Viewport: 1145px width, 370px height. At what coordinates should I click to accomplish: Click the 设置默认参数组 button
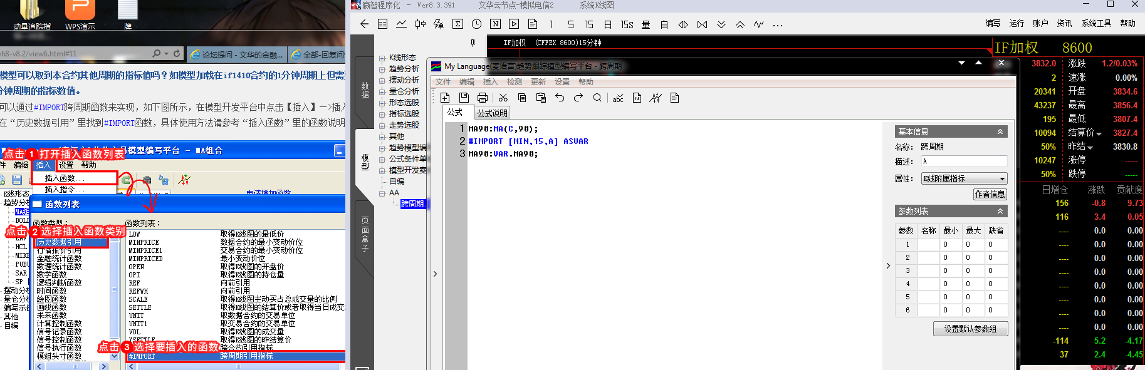(x=970, y=329)
